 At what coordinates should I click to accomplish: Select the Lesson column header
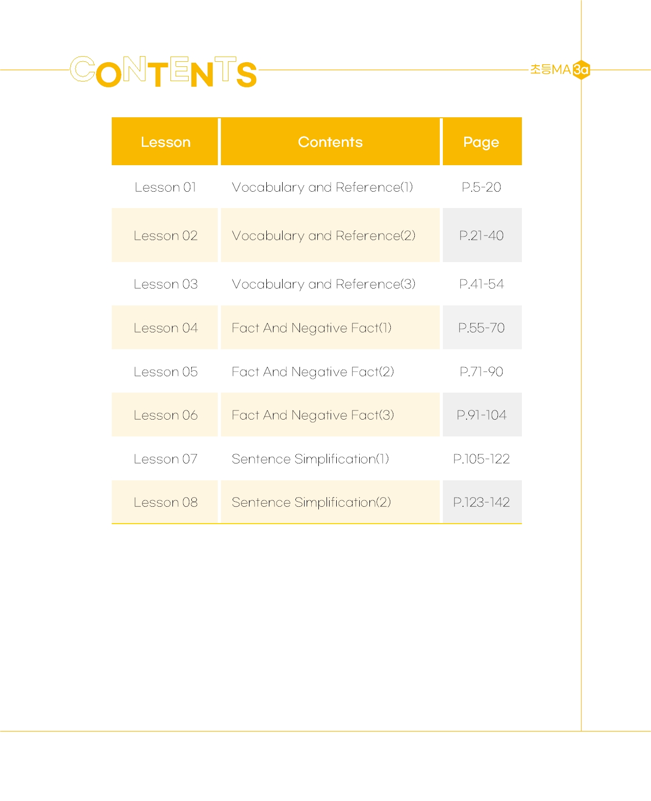165,142
